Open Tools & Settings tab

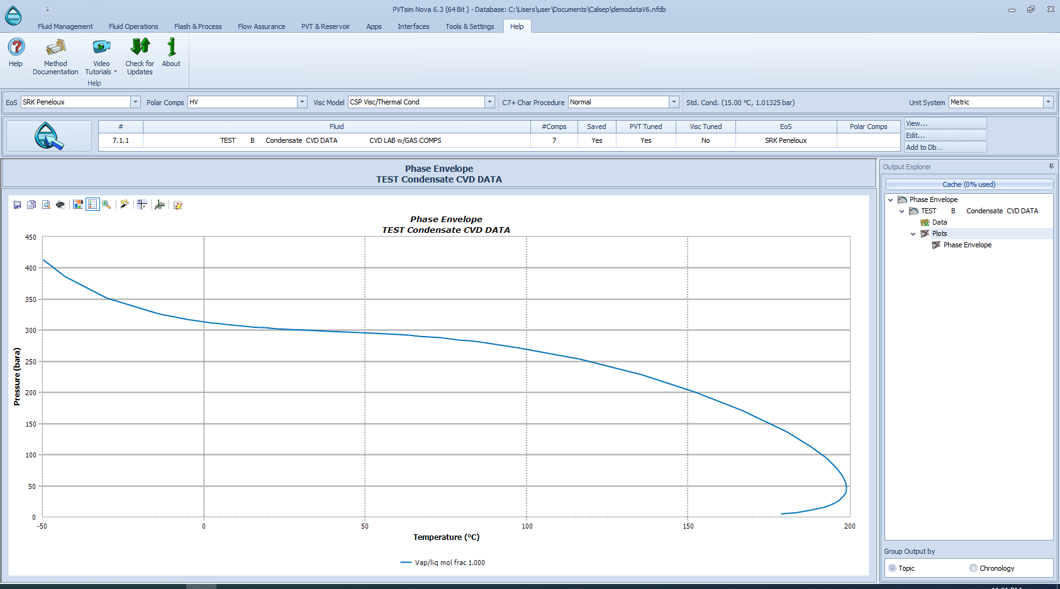(x=470, y=26)
